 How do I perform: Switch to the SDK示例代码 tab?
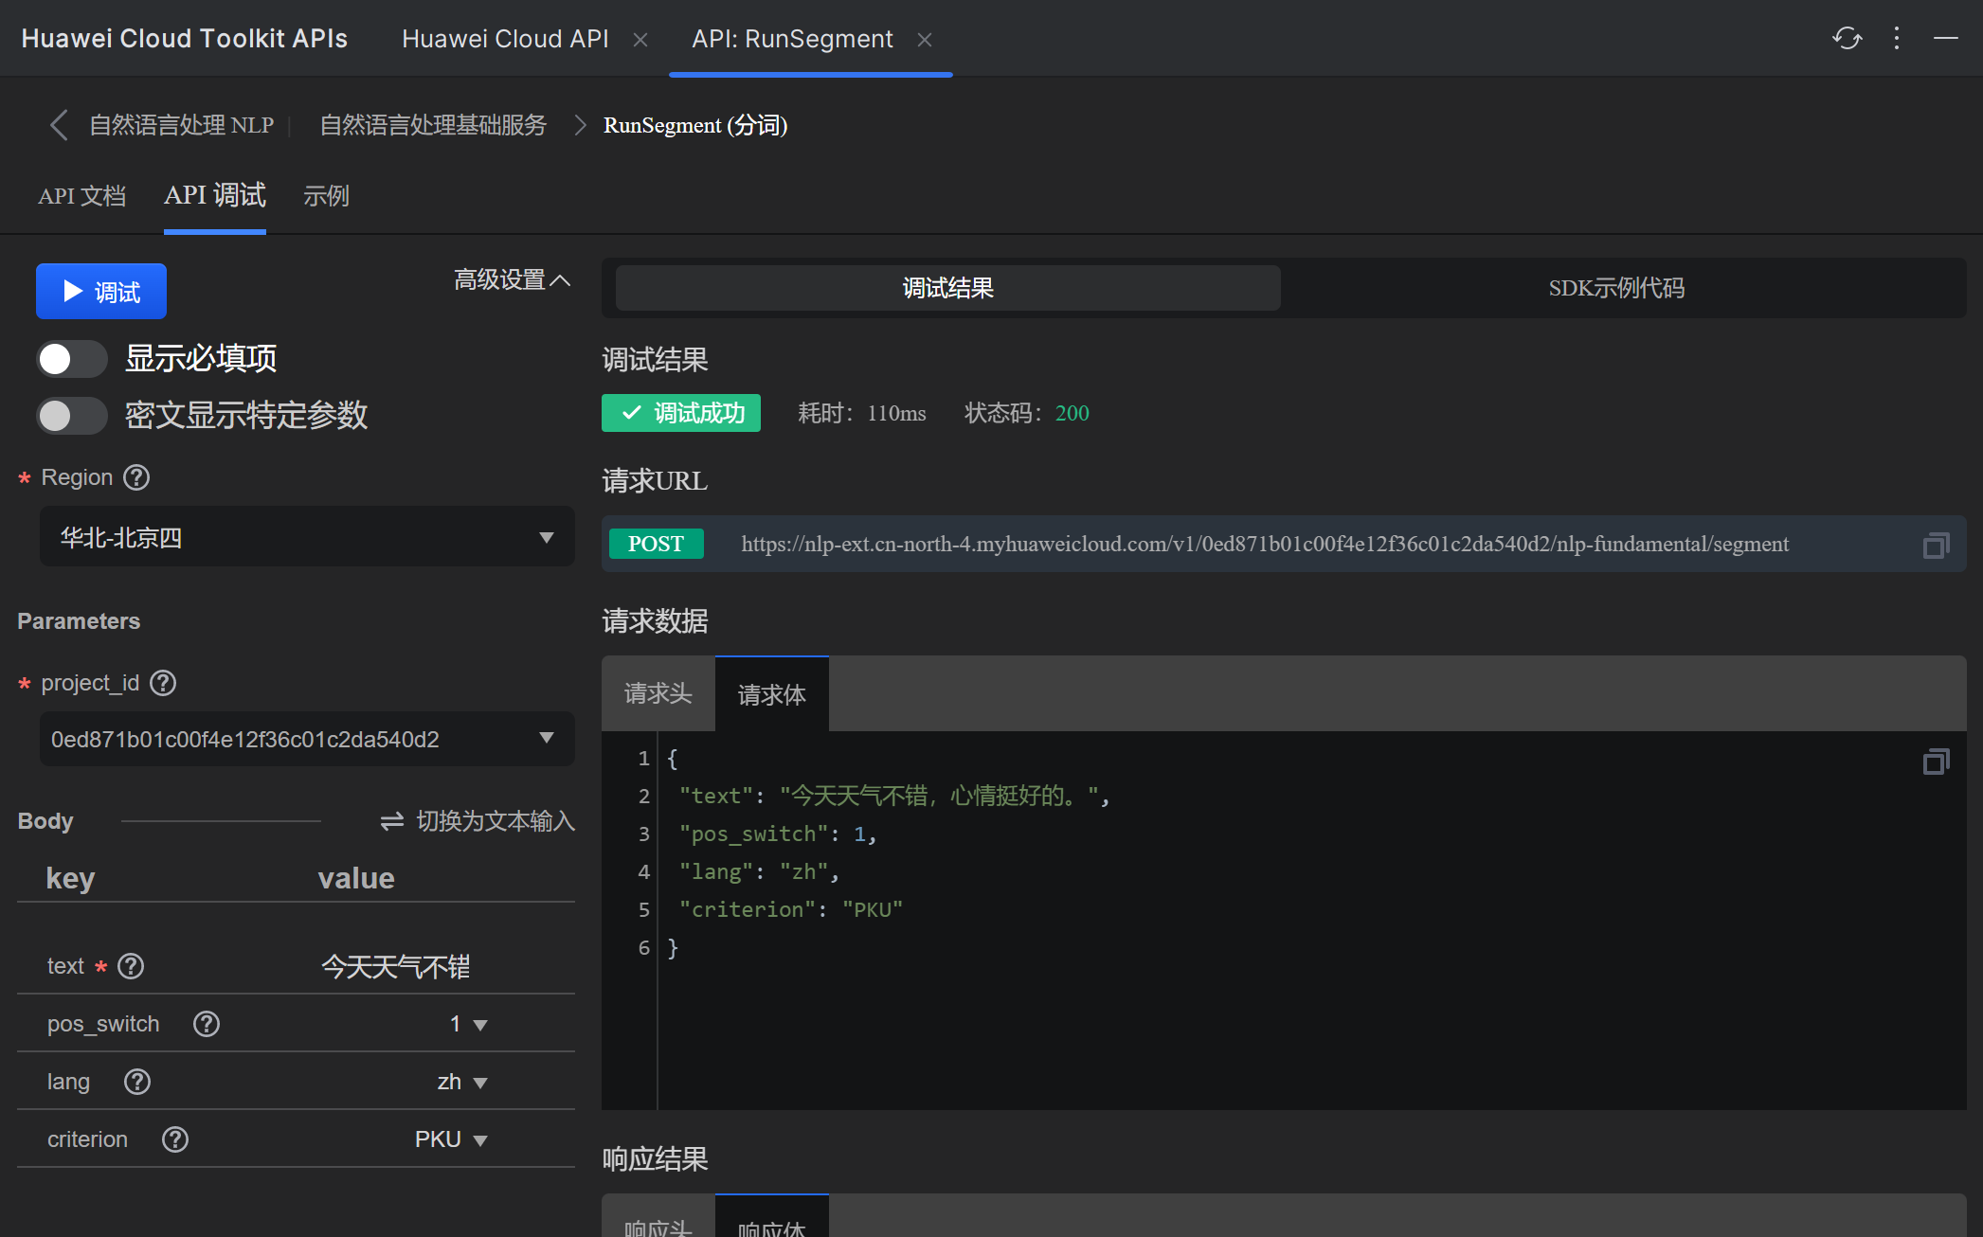click(x=1615, y=288)
